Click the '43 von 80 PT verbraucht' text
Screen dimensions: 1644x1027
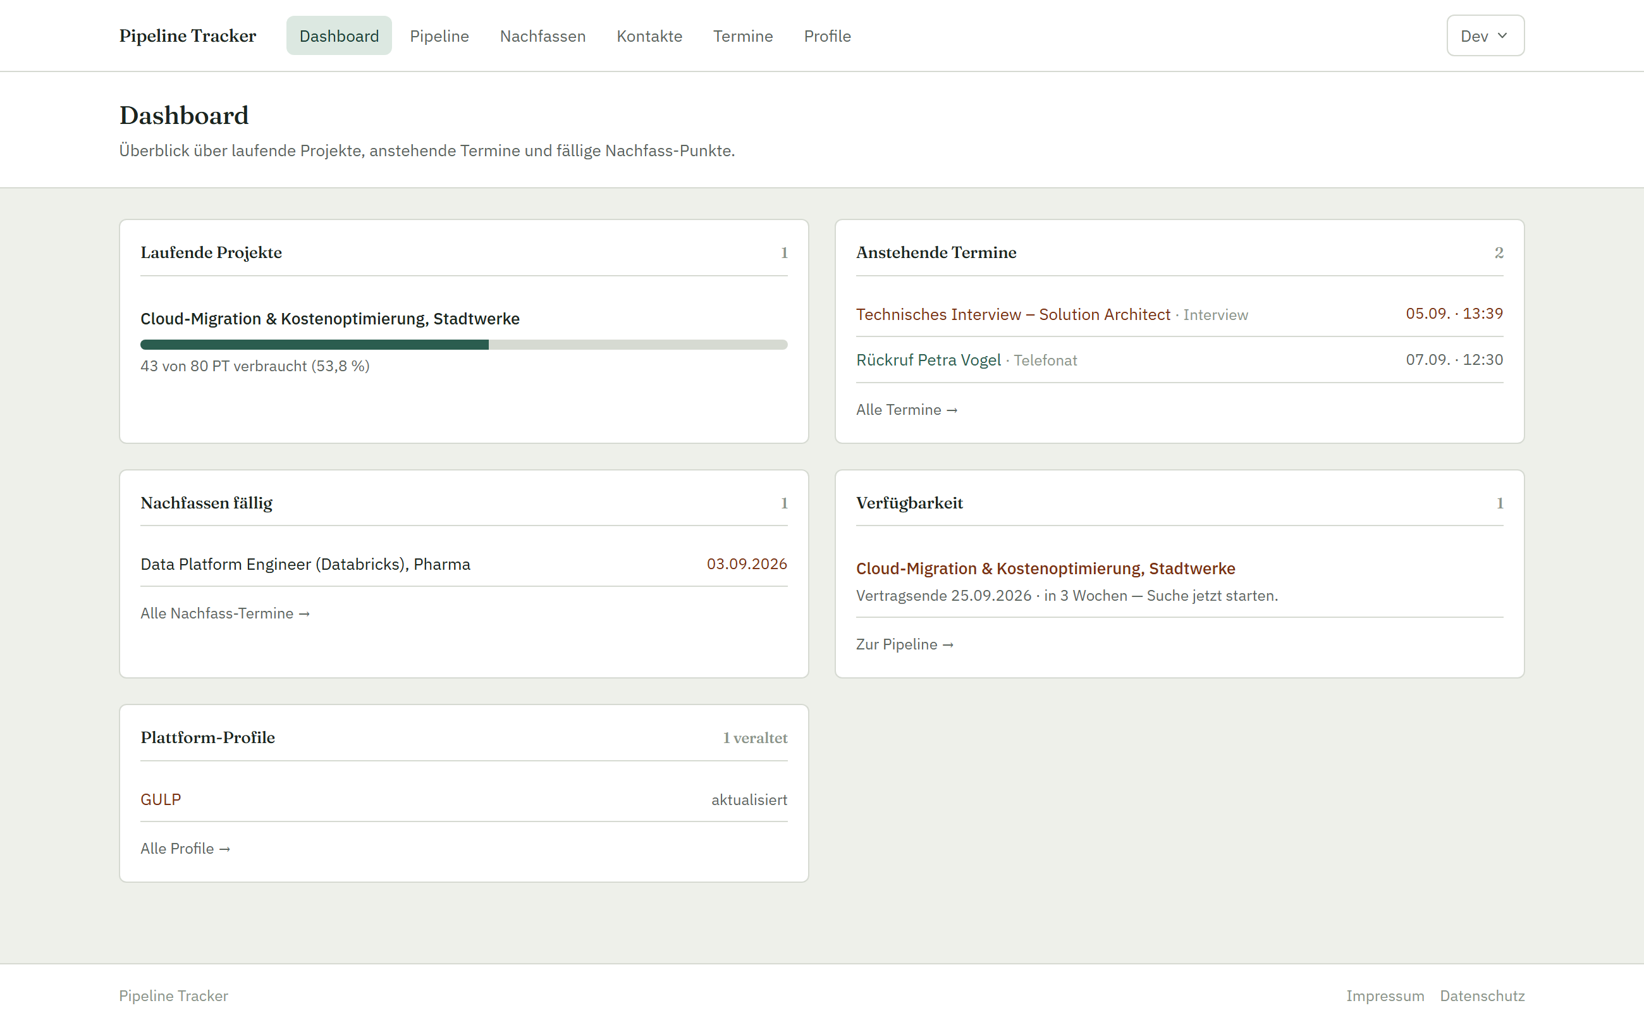point(255,366)
